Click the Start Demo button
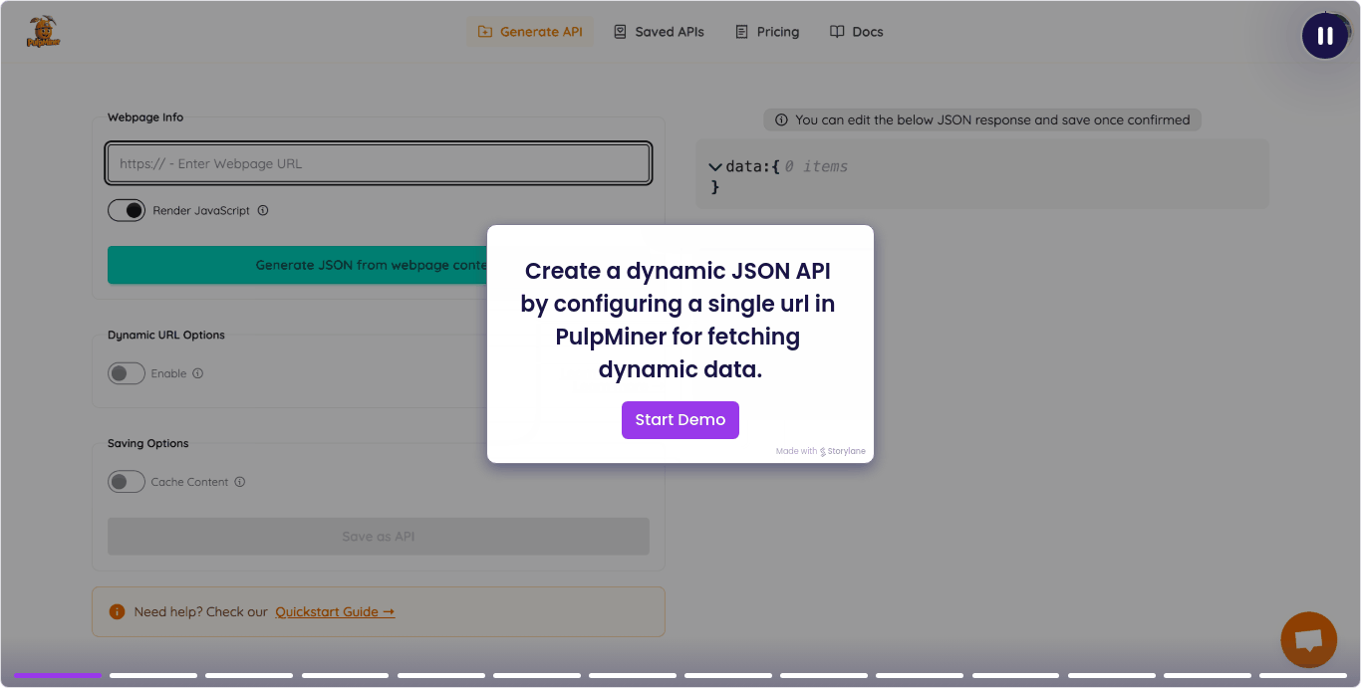 pyautogui.click(x=680, y=420)
